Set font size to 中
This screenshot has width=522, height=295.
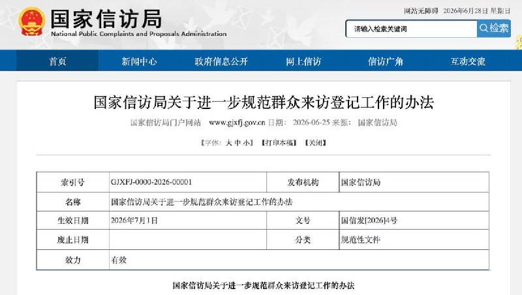[238, 143]
